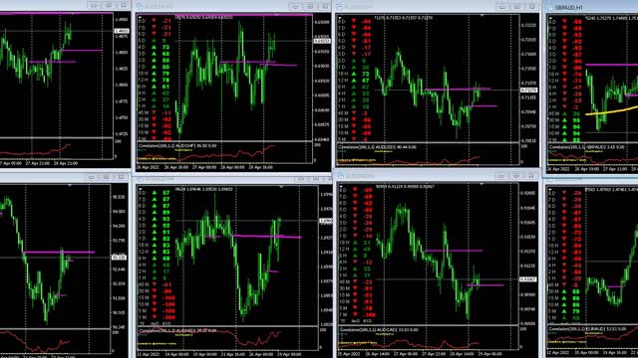
Task: Click '11 Apr 2022' date on AUDNZD axis
Action: [x=149, y=354]
